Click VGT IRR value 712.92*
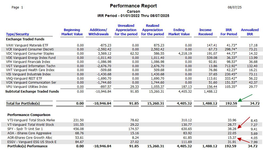Screen dimensions: 263x155 [x=231, y=66]
